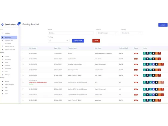Click the Products sidebar icon
The height and width of the screenshot is (126, 168).
[2, 56]
